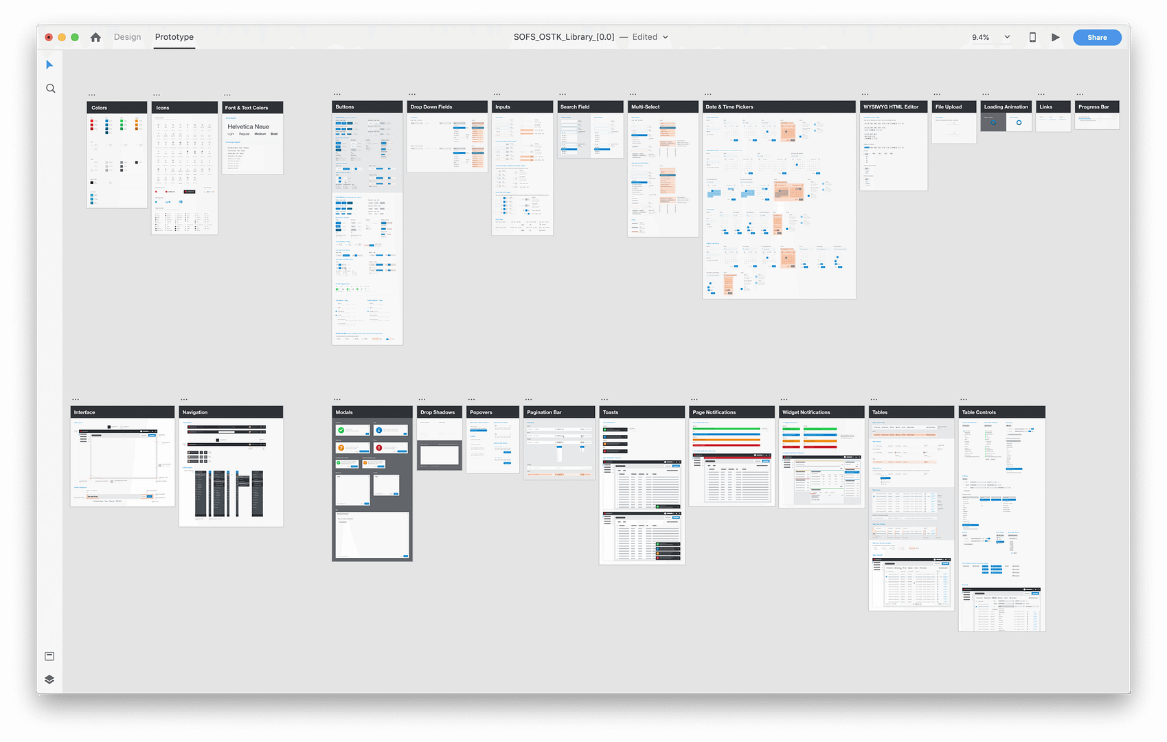Click the Page Notifications artboard thumbnail

click(x=732, y=460)
